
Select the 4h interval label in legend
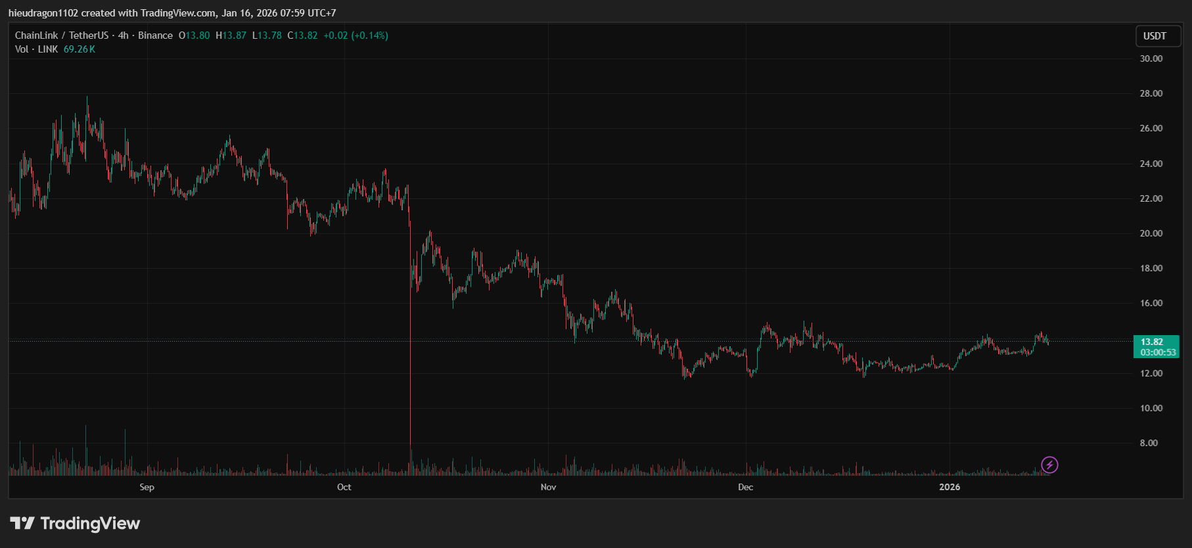point(123,35)
